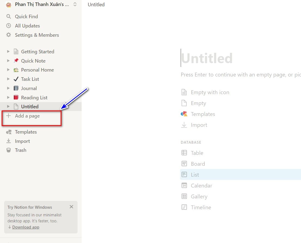
Task: Expand the Getting Started page toggle
Action: point(8,51)
